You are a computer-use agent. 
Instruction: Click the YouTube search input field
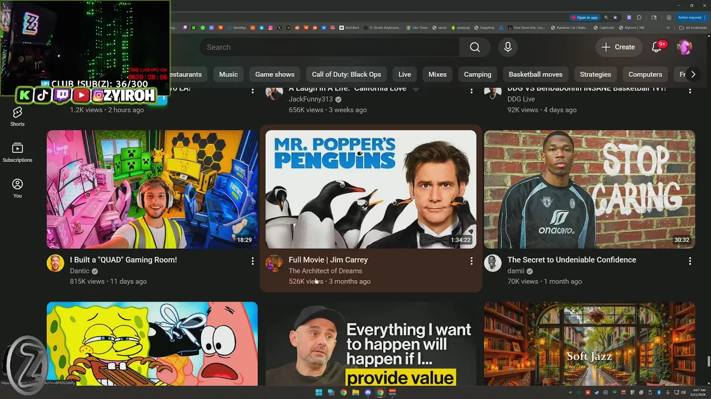pos(329,47)
